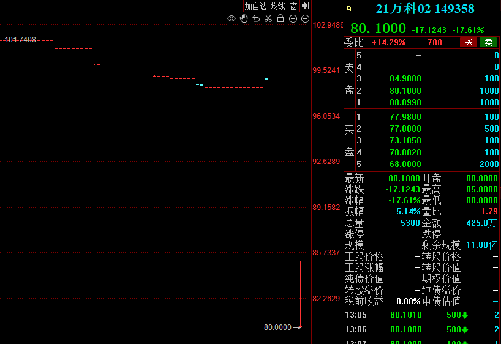Click the 金额 value 425.0万
Viewport: 501px width, 344px height.
482,223
